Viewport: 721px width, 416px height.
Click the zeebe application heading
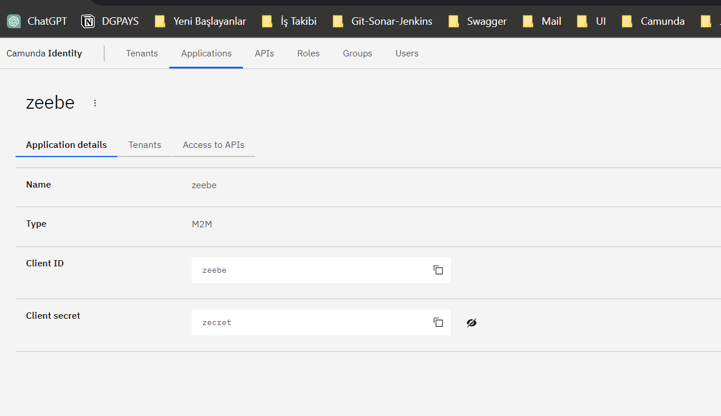(x=50, y=102)
